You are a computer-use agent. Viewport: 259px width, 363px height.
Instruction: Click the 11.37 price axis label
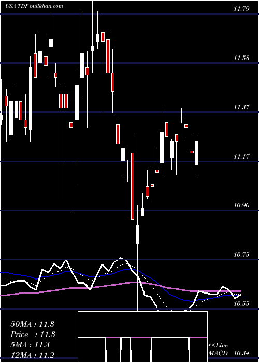point(241,107)
